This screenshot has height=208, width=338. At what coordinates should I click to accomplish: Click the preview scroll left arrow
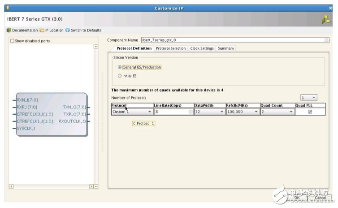[11, 186]
